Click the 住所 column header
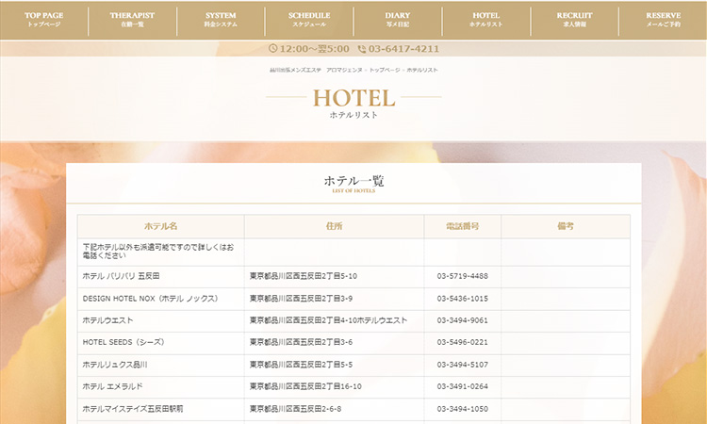 pyautogui.click(x=334, y=227)
